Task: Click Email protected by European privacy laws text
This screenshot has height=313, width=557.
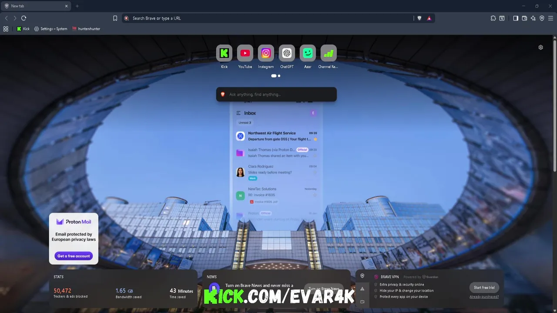Action: (x=74, y=237)
